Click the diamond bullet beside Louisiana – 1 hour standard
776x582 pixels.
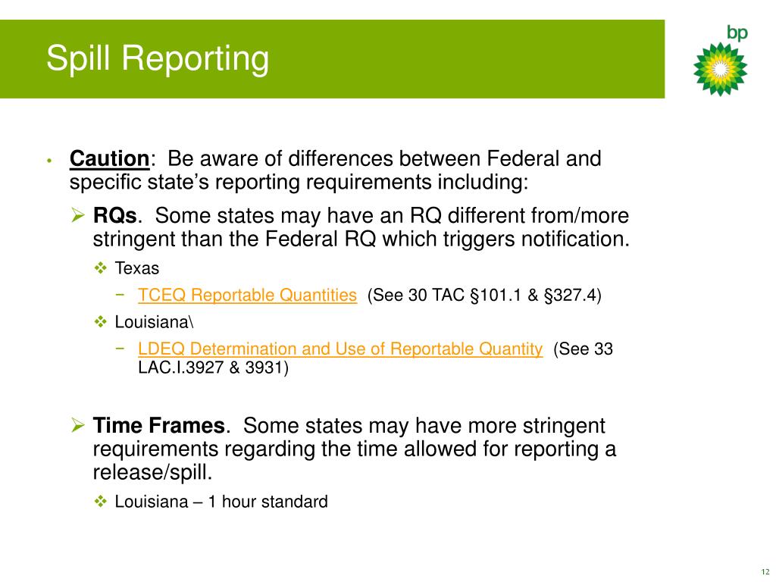(101, 502)
